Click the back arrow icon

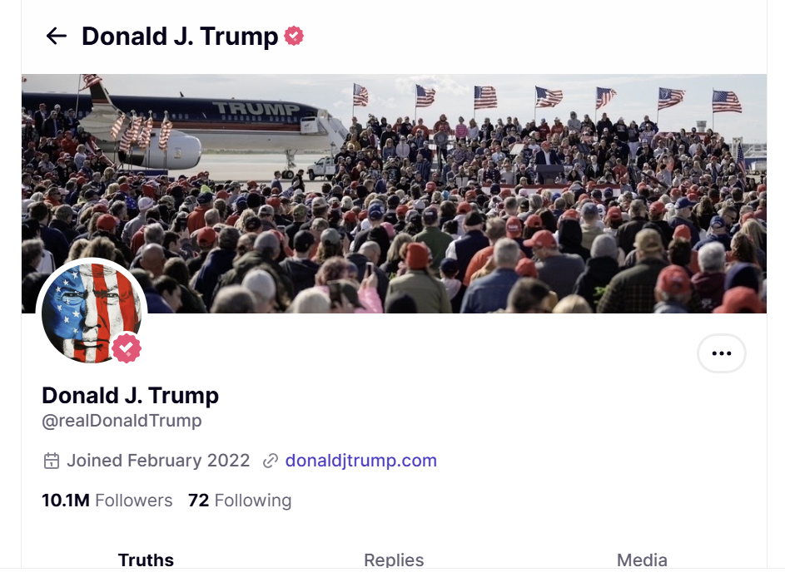pyautogui.click(x=56, y=36)
